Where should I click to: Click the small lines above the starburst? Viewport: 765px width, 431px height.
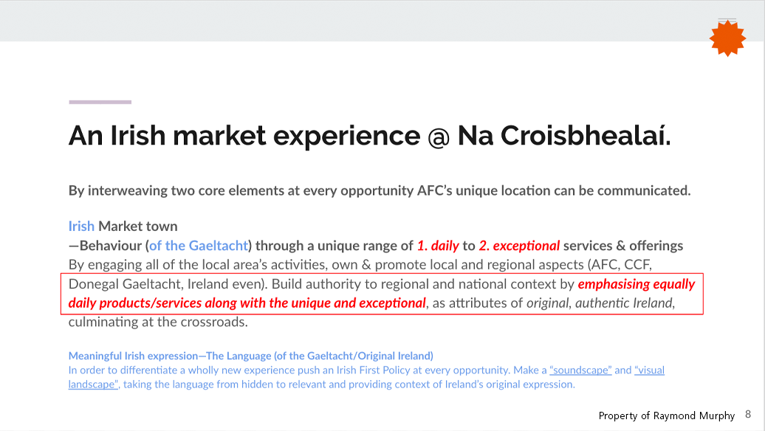(727, 20)
